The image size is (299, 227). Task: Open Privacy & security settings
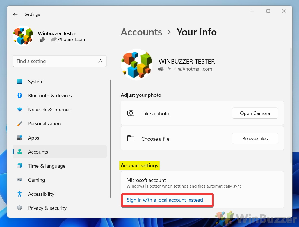point(60,208)
